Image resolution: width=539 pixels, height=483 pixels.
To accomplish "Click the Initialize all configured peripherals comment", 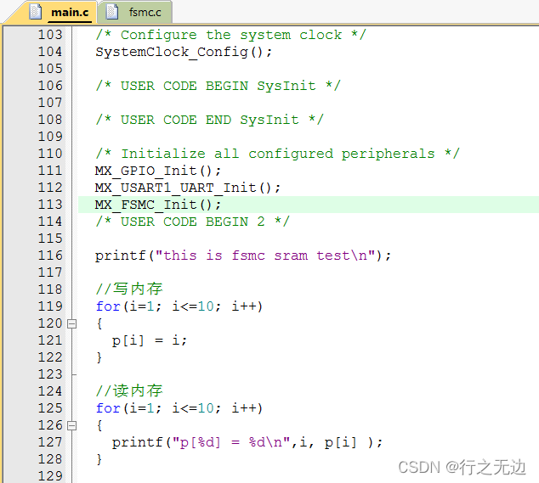I will click(277, 154).
